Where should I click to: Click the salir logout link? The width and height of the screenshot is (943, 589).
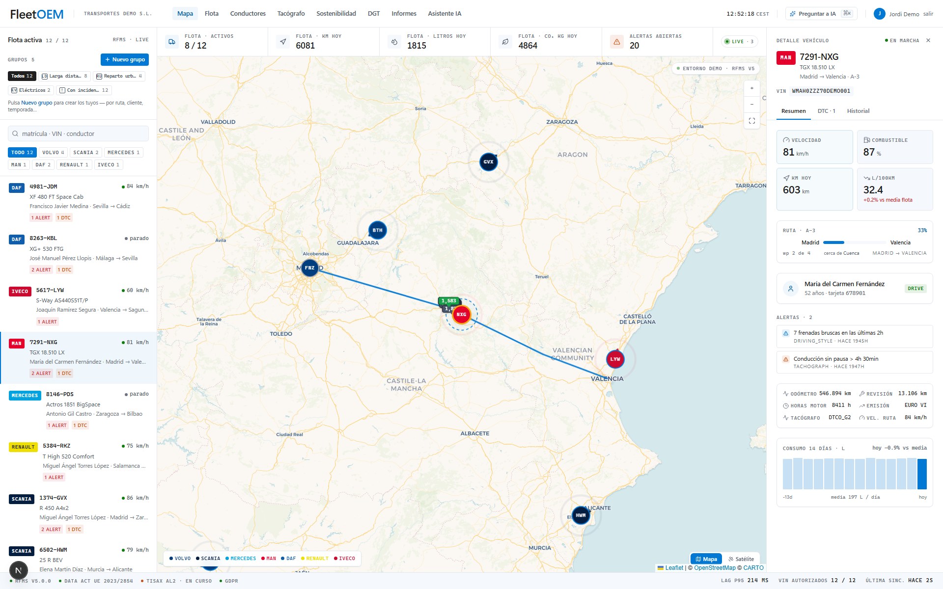pos(928,14)
